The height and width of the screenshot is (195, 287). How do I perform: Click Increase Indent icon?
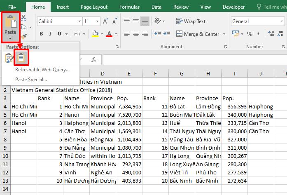pos(167,34)
